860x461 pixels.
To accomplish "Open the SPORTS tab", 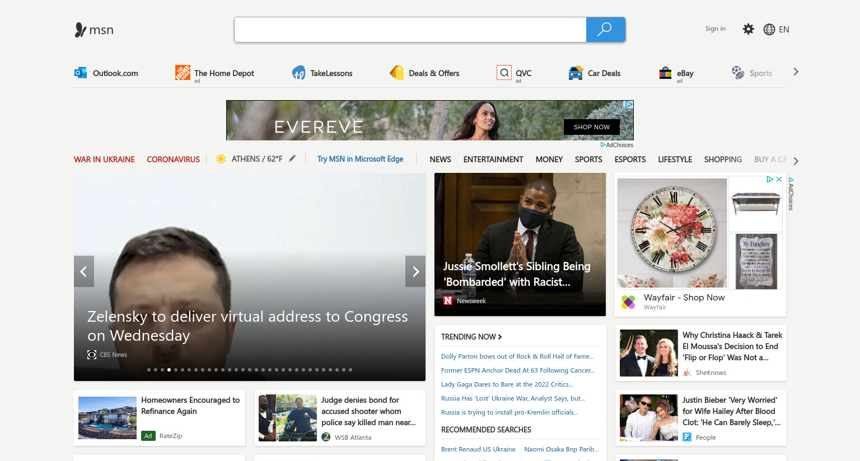I will point(588,159).
